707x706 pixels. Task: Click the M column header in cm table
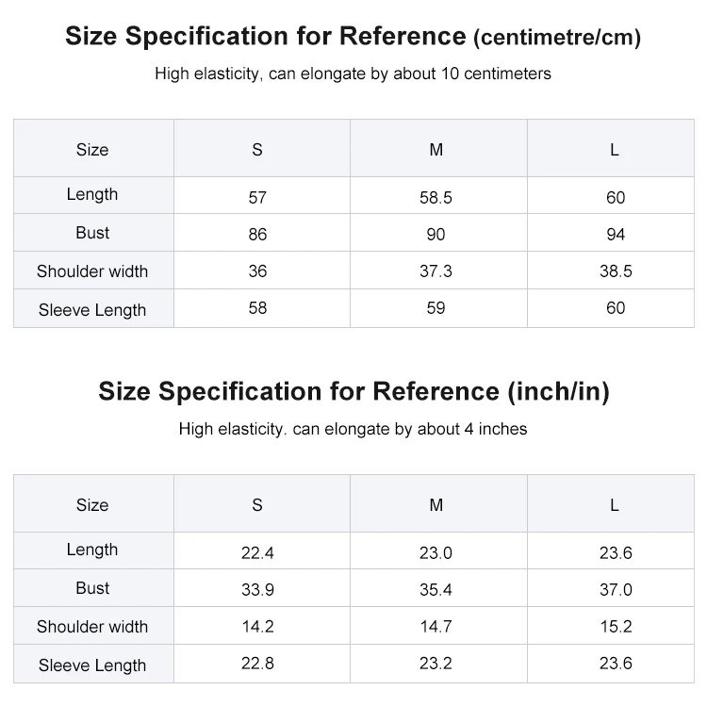[x=436, y=150]
